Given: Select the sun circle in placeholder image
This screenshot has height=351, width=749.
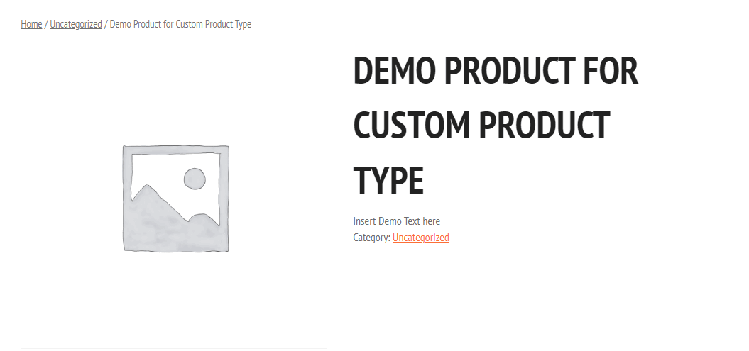Looking at the screenshot, I should coord(195,179).
